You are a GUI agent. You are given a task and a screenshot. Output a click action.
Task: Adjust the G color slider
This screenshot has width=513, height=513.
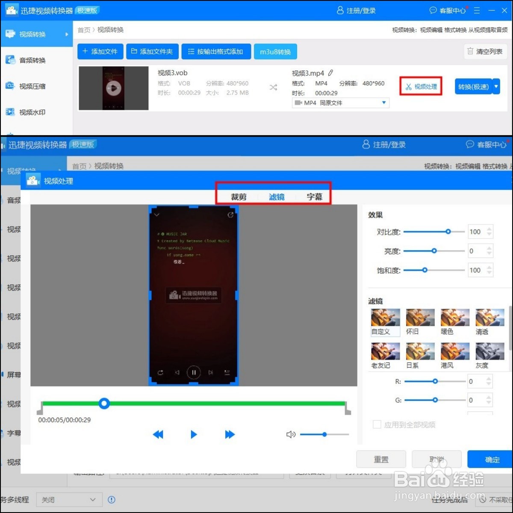435,400
